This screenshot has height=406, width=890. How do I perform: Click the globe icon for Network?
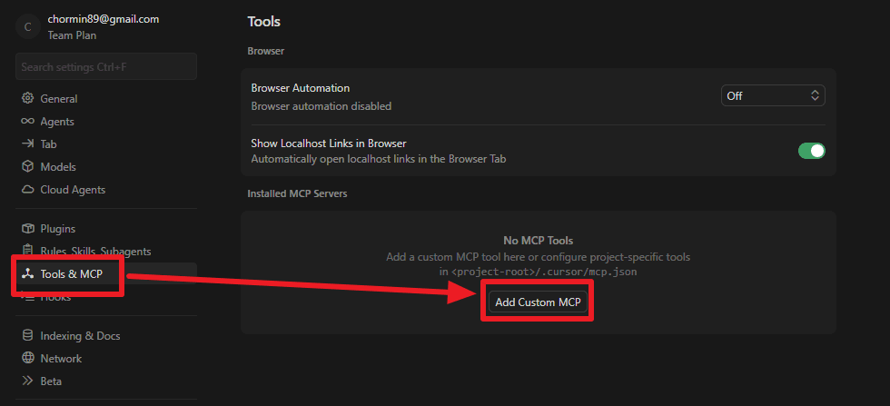click(27, 359)
